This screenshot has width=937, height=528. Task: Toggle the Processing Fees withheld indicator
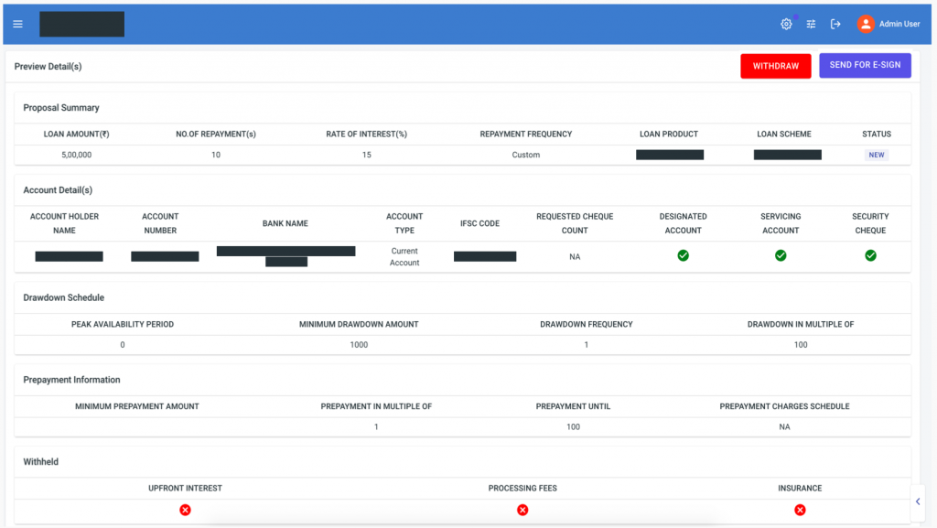coord(522,510)
